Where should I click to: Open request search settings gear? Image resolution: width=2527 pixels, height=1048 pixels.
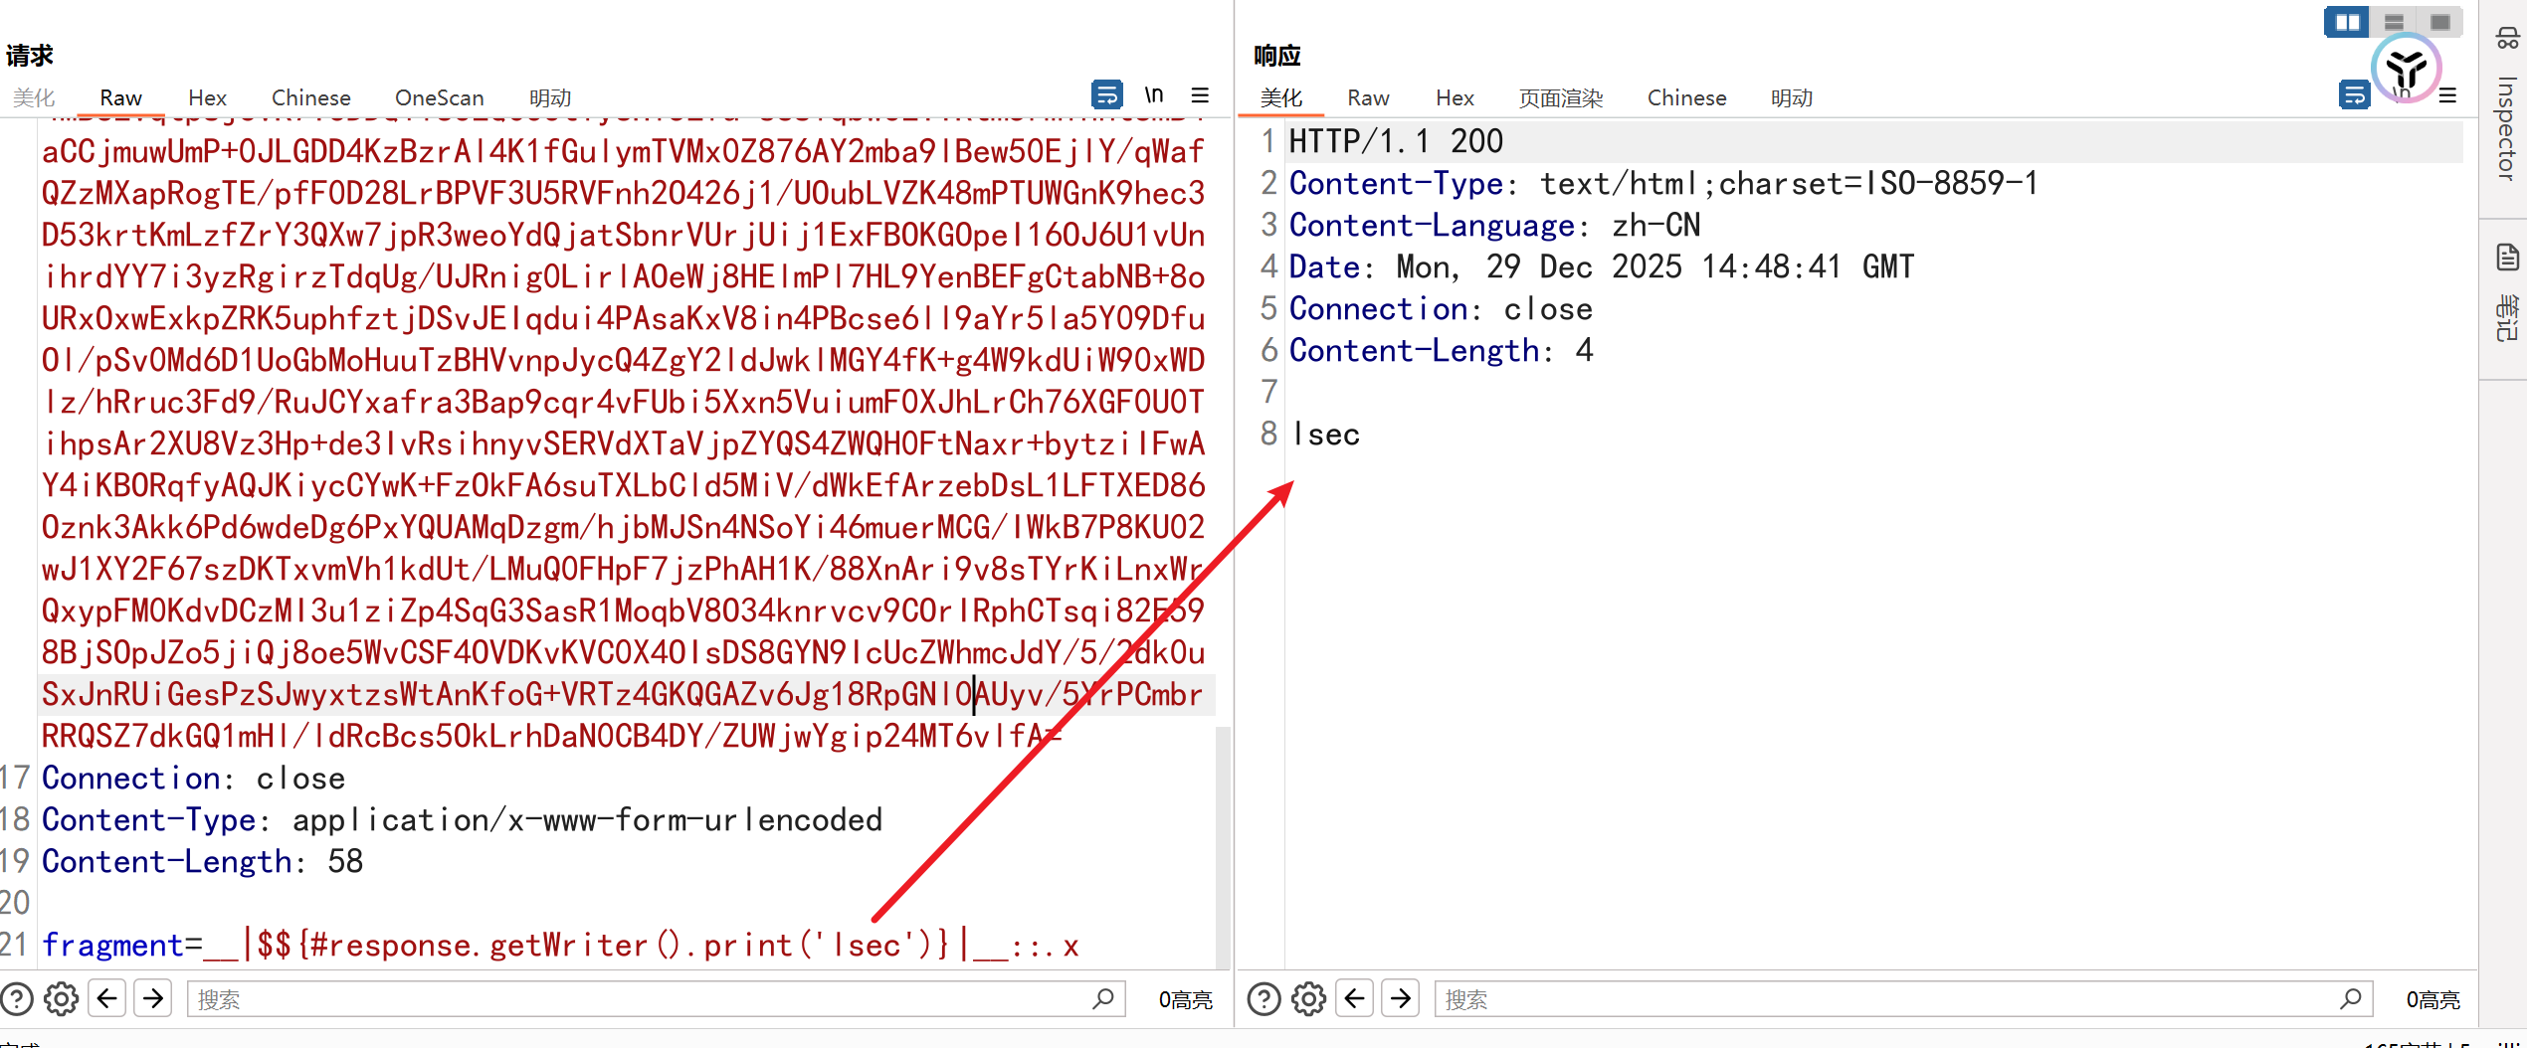click(62, 998)
